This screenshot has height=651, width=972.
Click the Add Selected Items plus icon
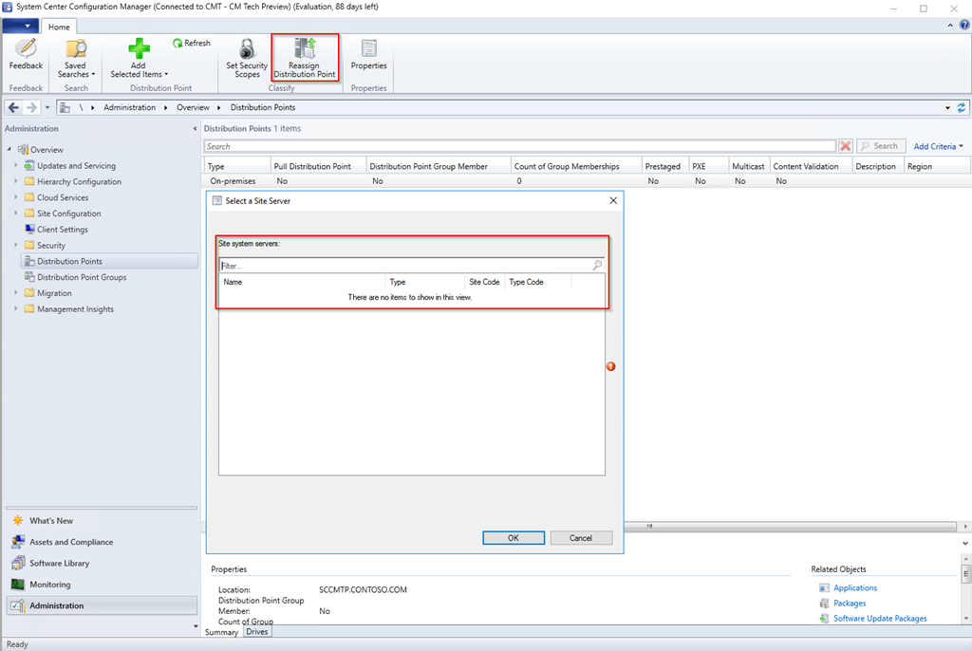[x=139, y=48]
